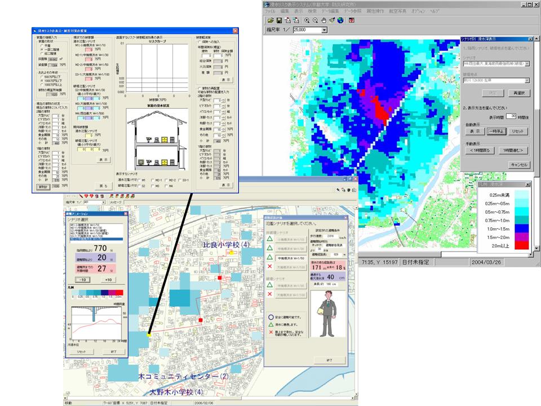Click キャンセル button in scenario panel

519,165
